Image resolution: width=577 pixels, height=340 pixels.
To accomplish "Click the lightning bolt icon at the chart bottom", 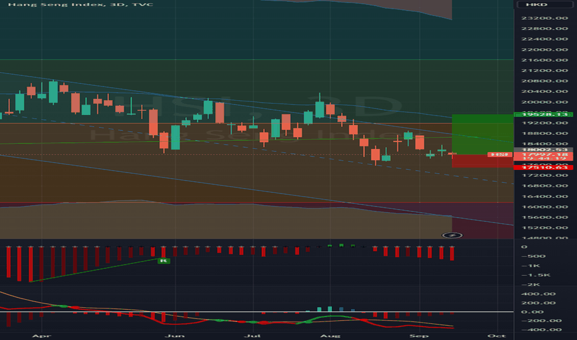I will [x=452, y=236].
